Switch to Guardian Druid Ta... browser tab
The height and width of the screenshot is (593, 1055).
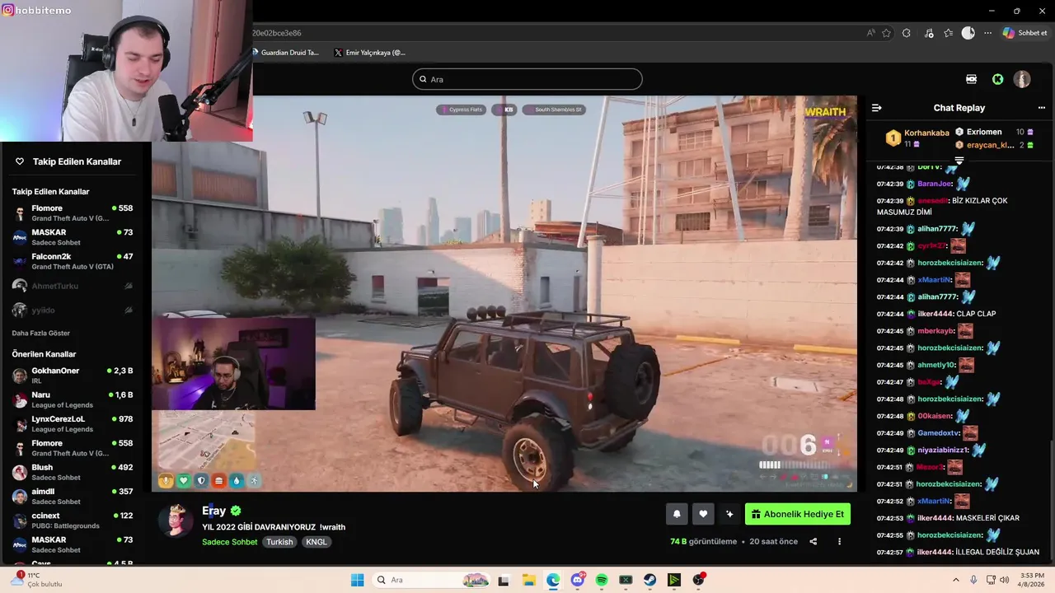[284, 53]
